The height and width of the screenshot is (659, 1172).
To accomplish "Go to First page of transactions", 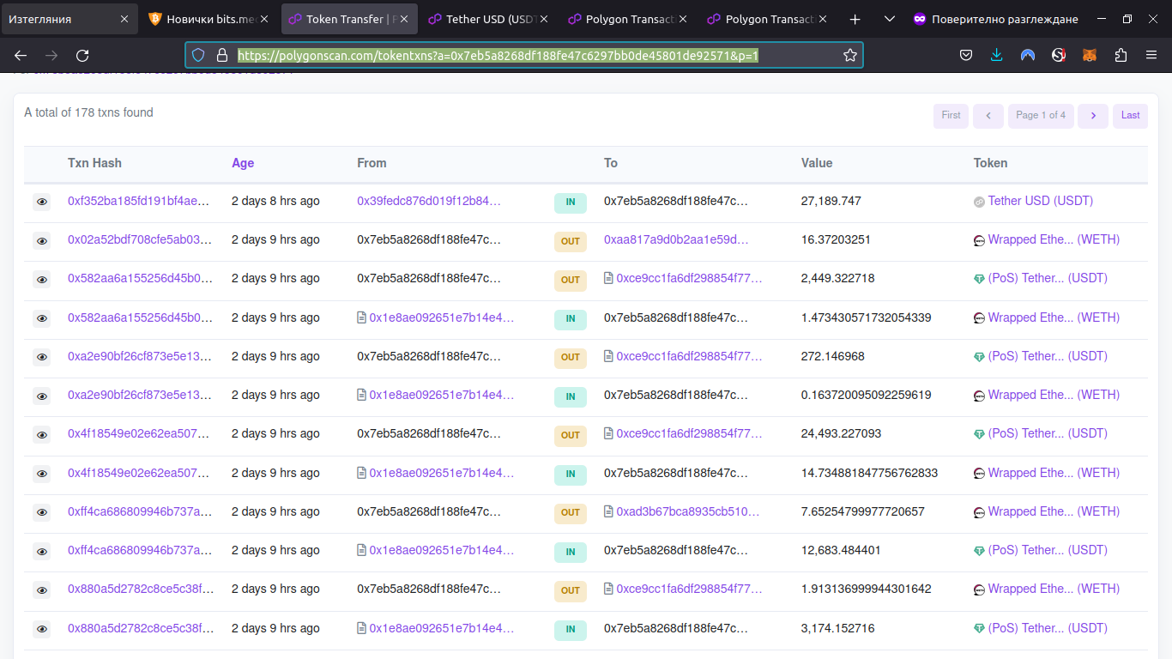I will [x=951, y=116].
